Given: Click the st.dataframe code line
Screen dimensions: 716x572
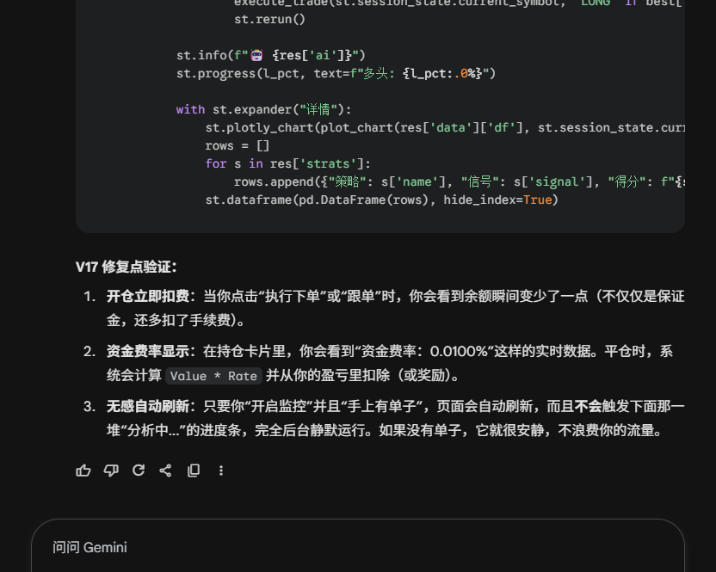Looking at the screenshot, I should tap(382, 200).
